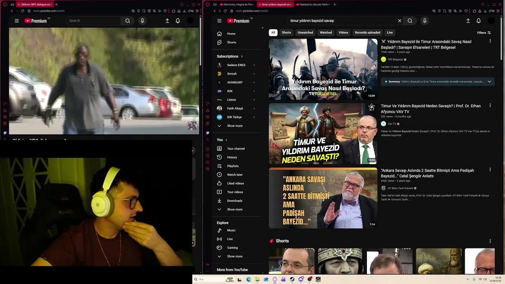The height and width of the screenshot is (284, 505).
Task: Start voice search in right window
Action: [x=425, y=21]
